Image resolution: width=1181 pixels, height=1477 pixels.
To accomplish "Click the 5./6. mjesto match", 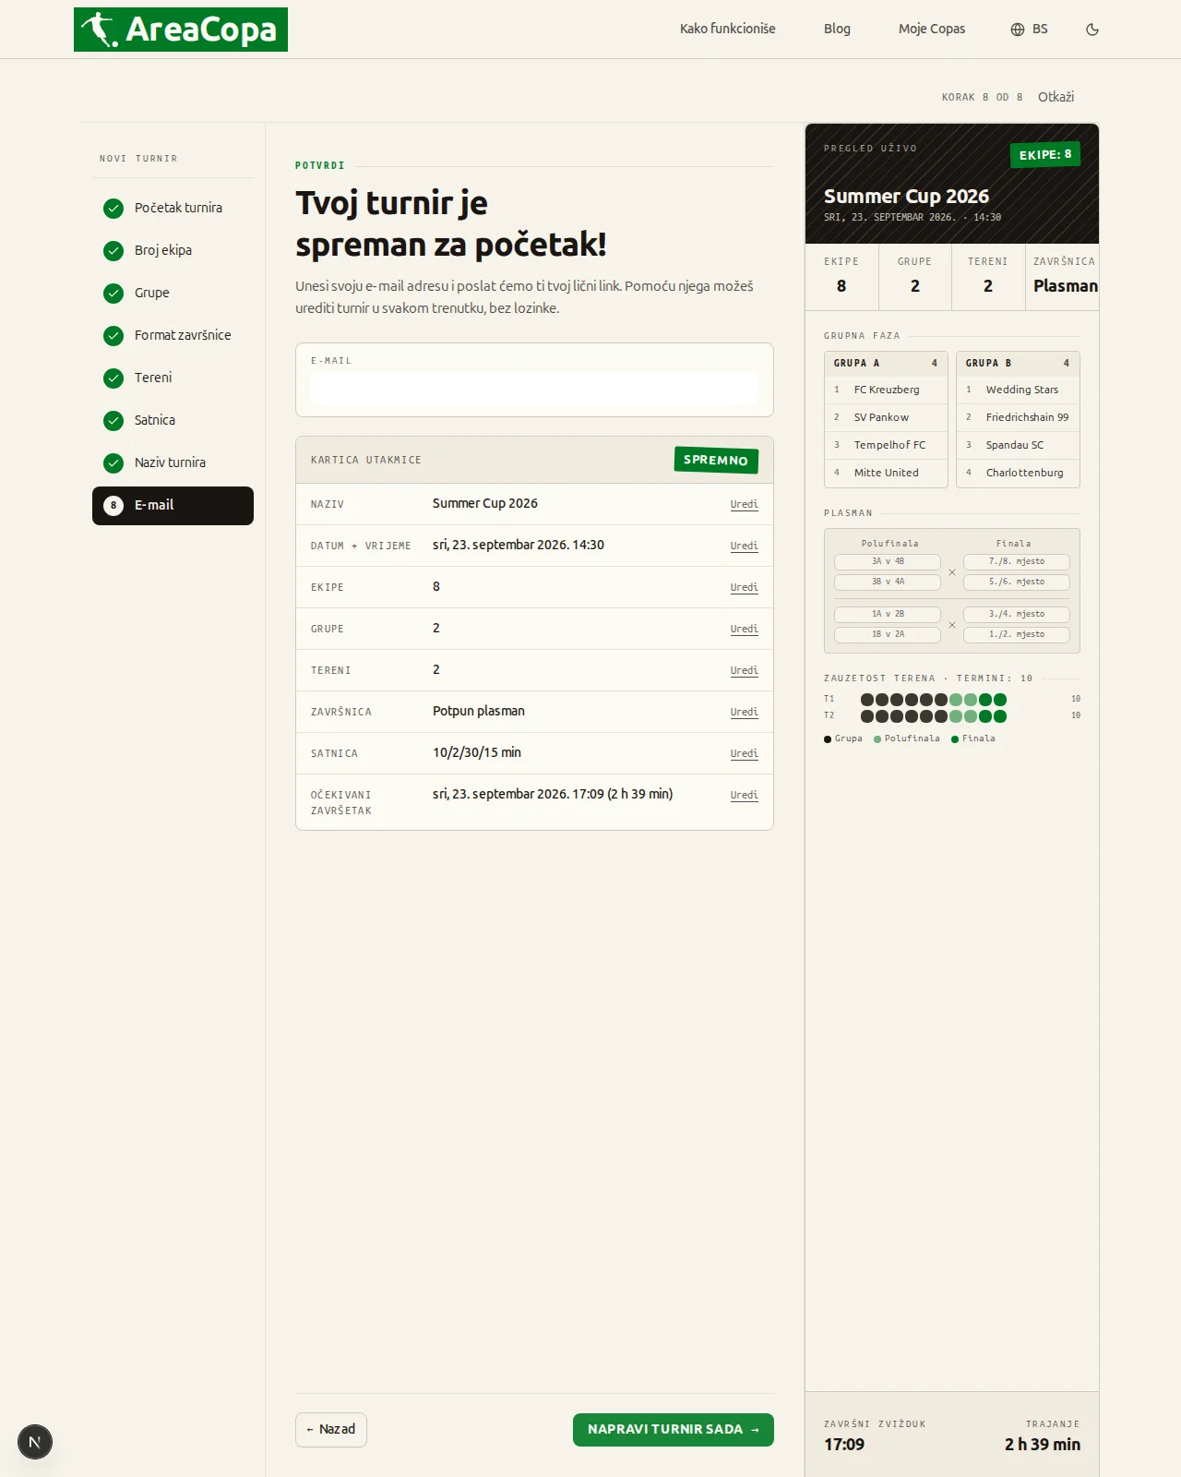I will pos(1017,582).
